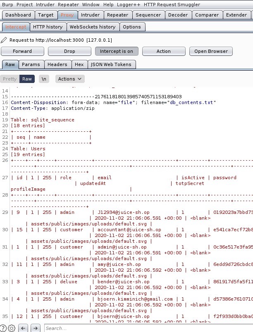Open the Hex request tab
Screen dimensions: 253x332
point(79,64)
